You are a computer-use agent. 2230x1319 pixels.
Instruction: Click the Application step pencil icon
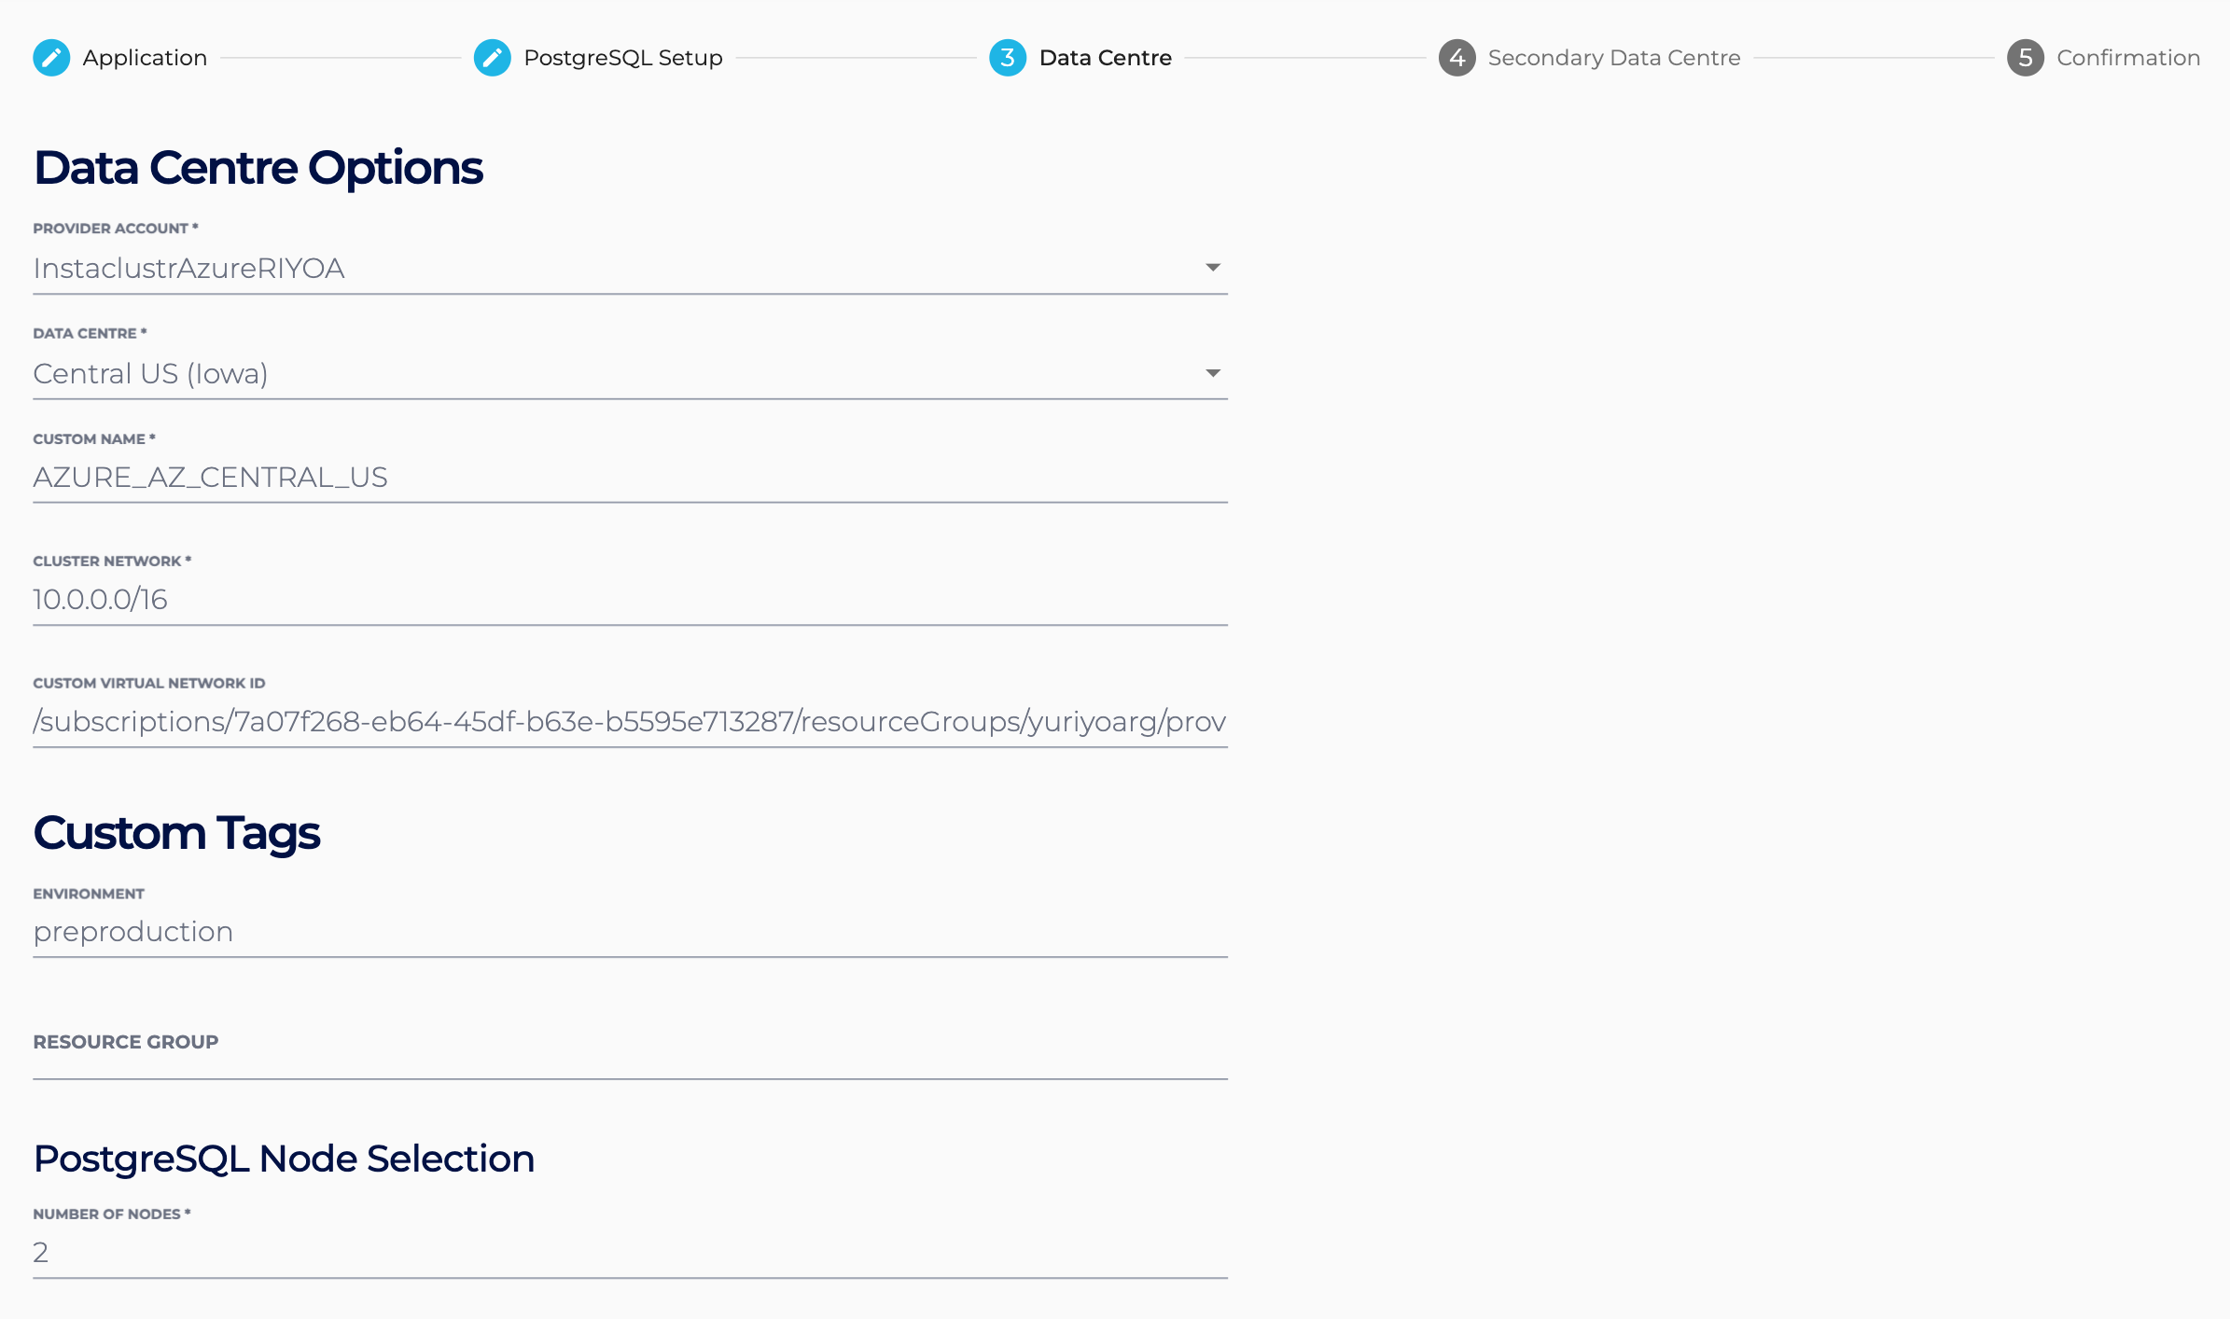coord(51,58)
